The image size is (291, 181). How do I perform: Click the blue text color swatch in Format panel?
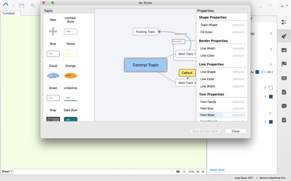click(x=257, y=72)
